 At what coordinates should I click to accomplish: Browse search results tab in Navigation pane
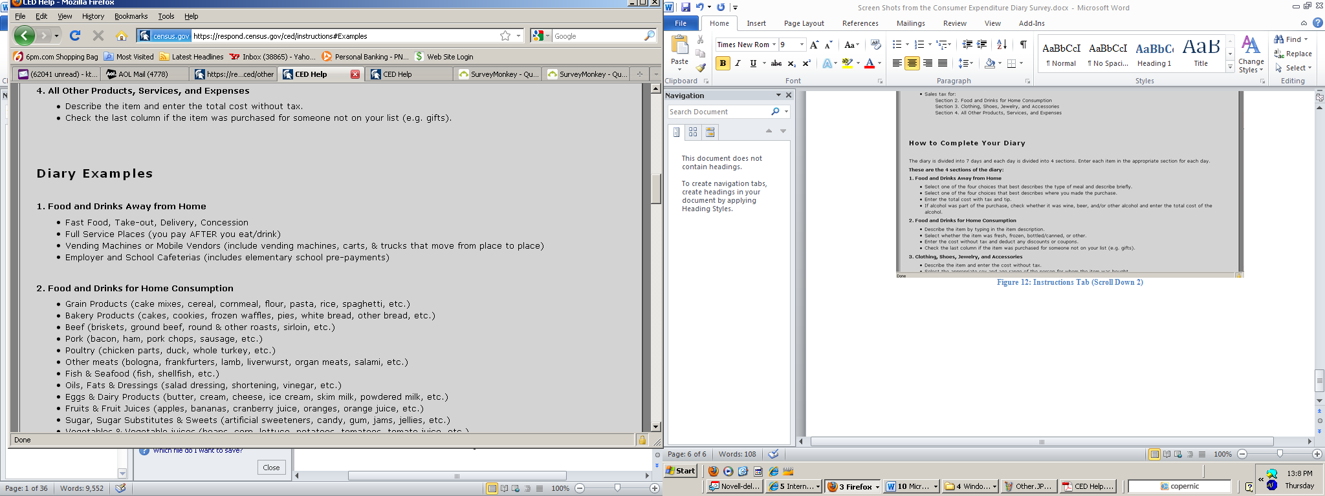pos(710,132)
